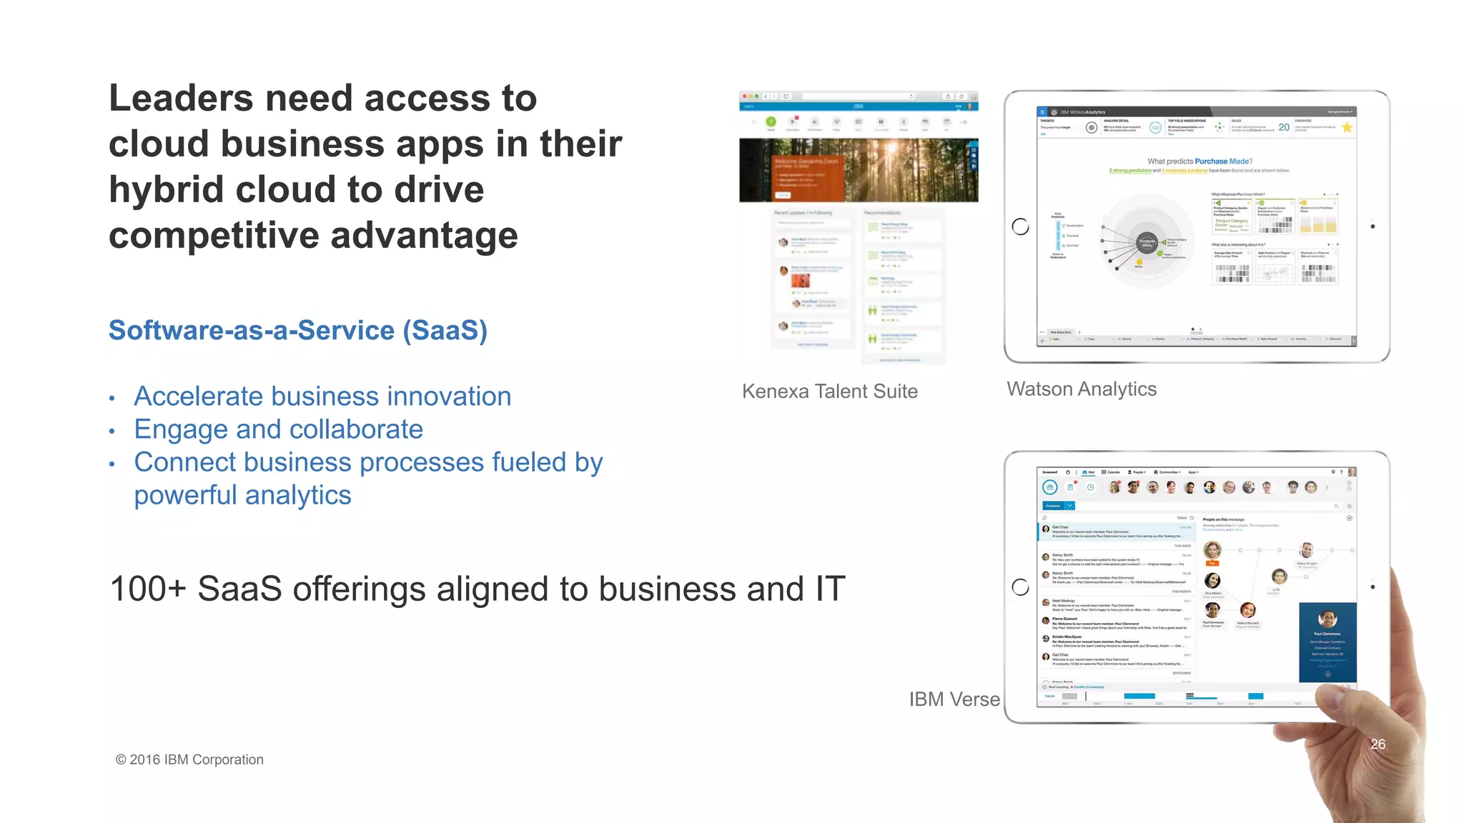
Task: Open the Georgia user dropdown in Watson Analytics
Action: pos(1340,112)
